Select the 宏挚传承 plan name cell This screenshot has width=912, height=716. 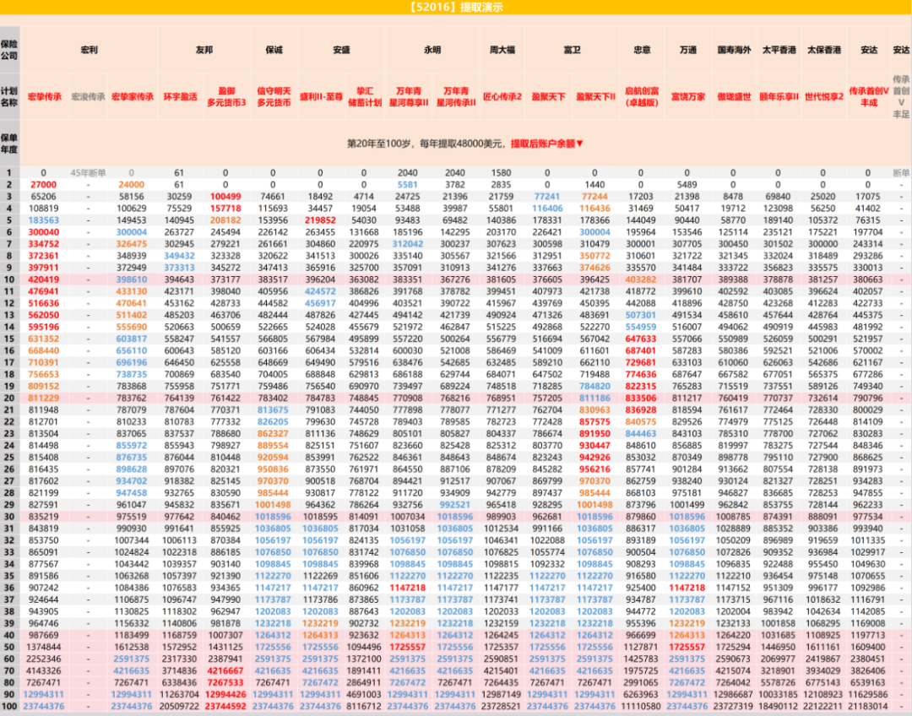44,97
